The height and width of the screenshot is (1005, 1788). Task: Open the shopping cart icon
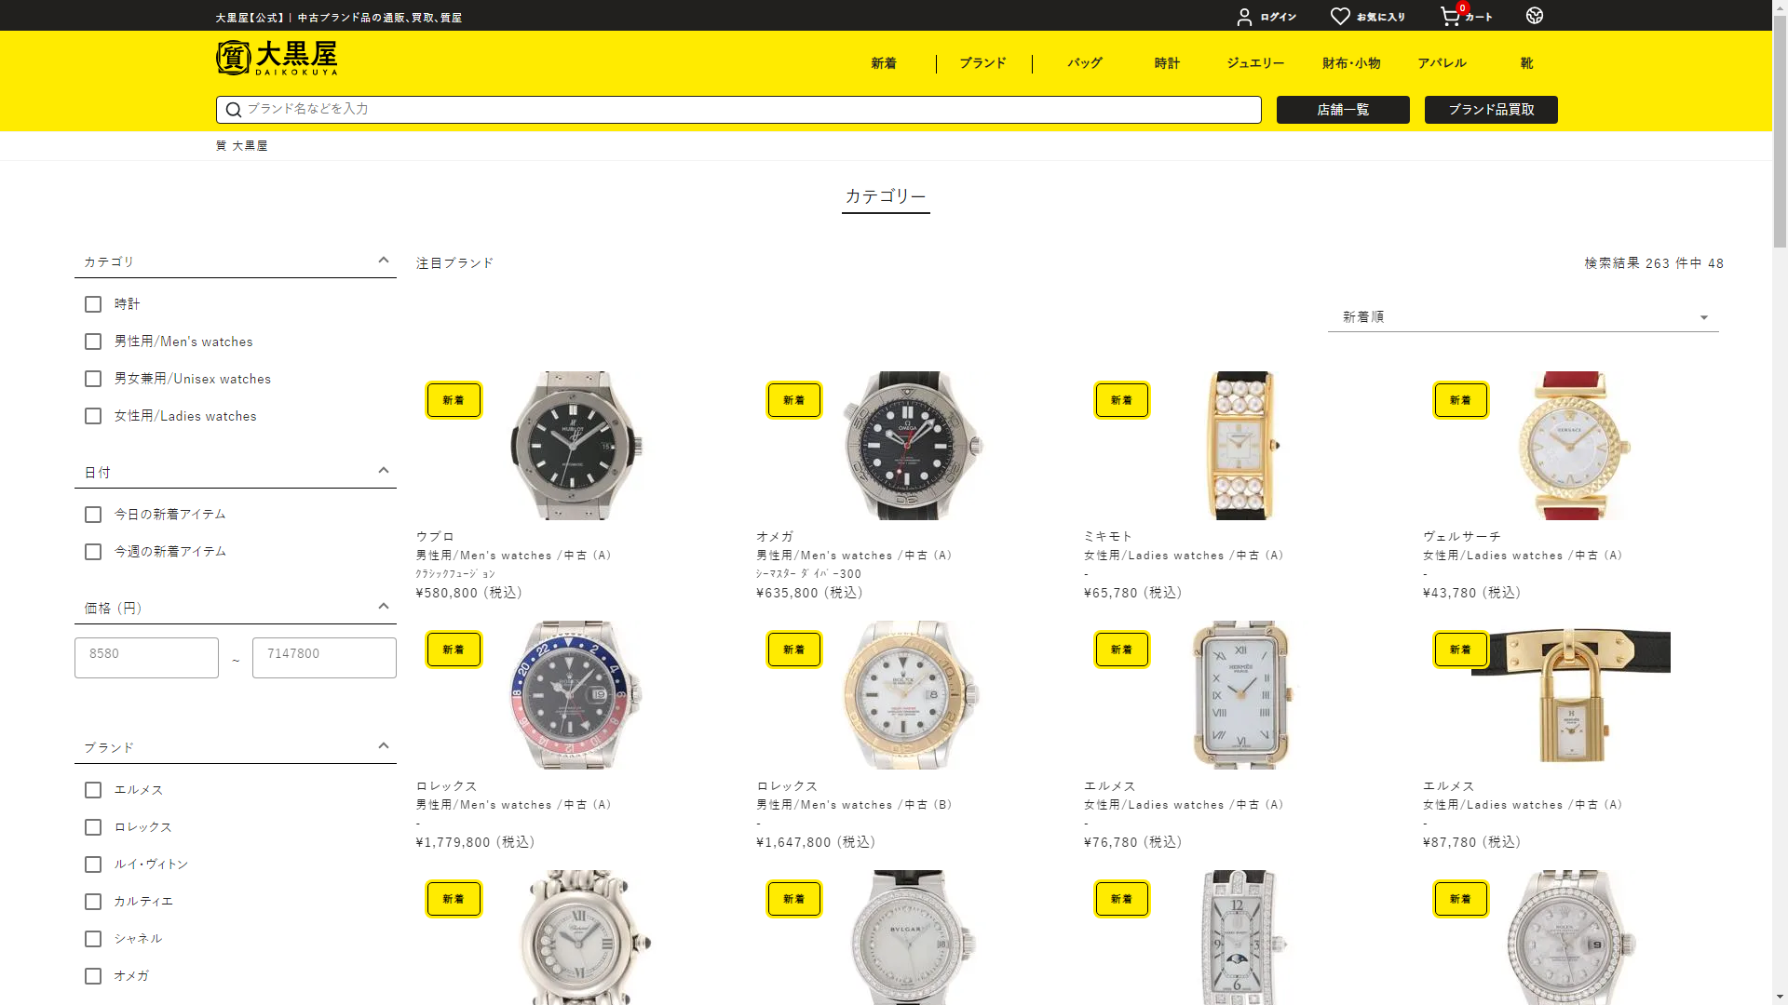click(x=1450, y=17)
